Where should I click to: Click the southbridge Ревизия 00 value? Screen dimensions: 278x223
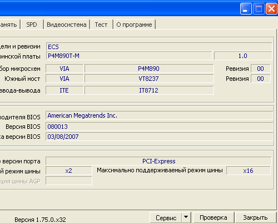260,79
